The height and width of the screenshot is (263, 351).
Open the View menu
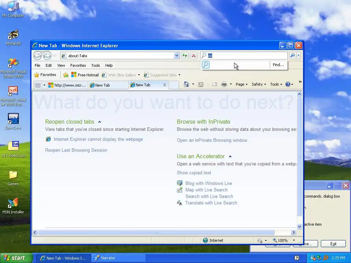pyautogui.click(x=61, y=65)
